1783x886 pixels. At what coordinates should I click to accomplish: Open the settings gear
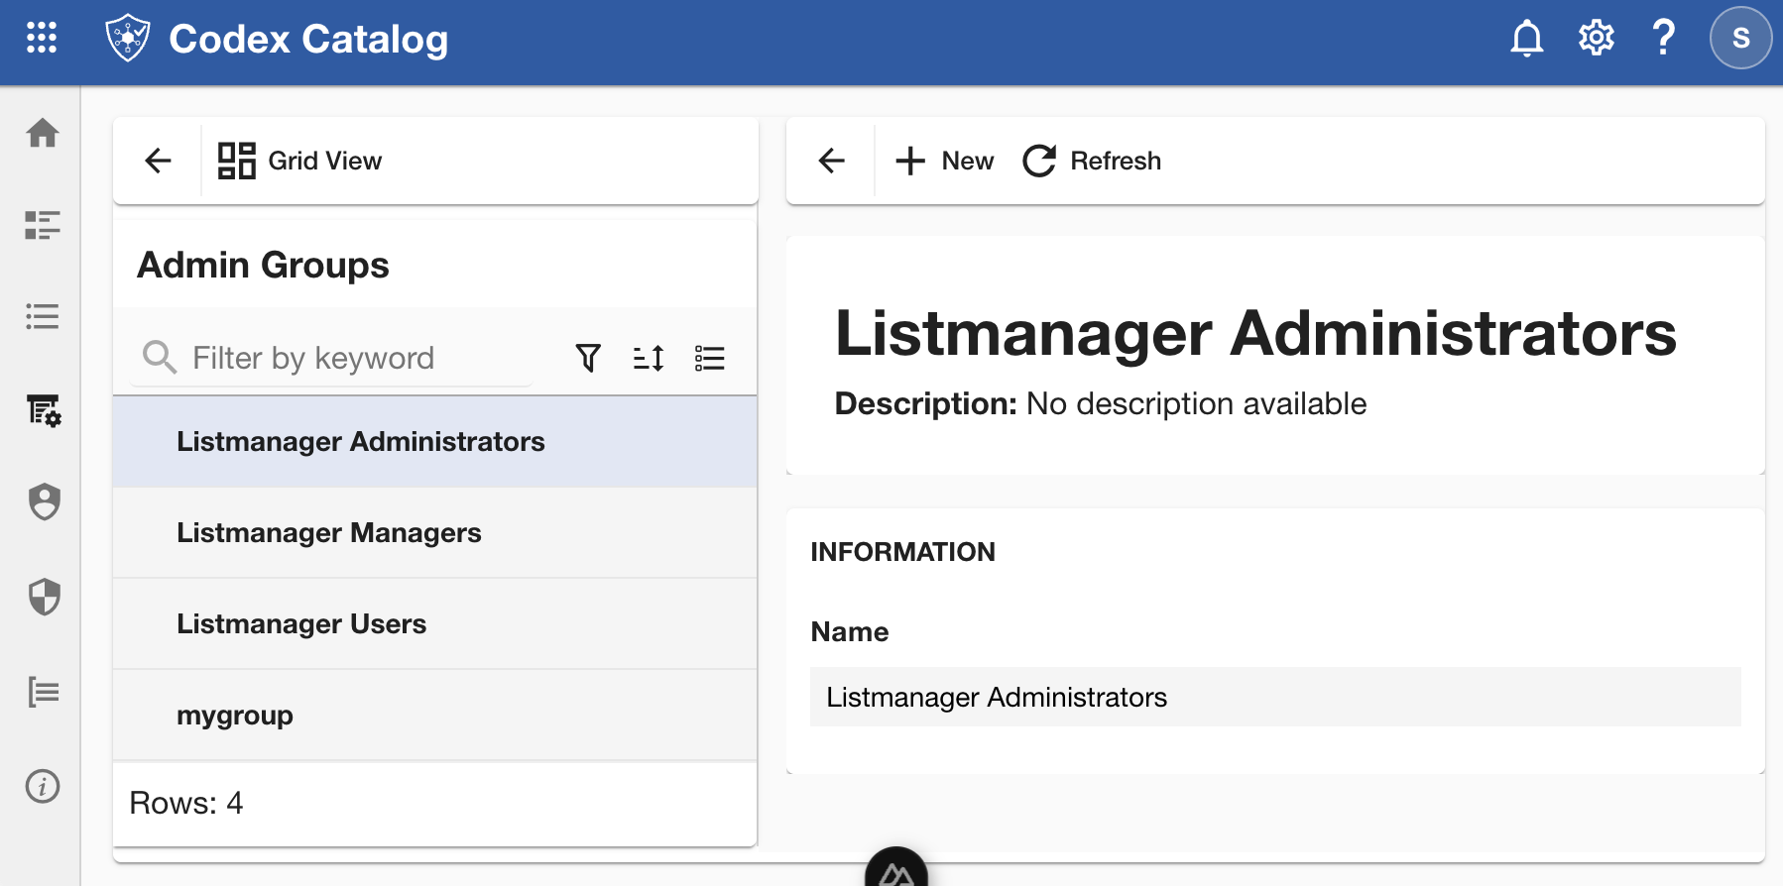coord(1597,38)
